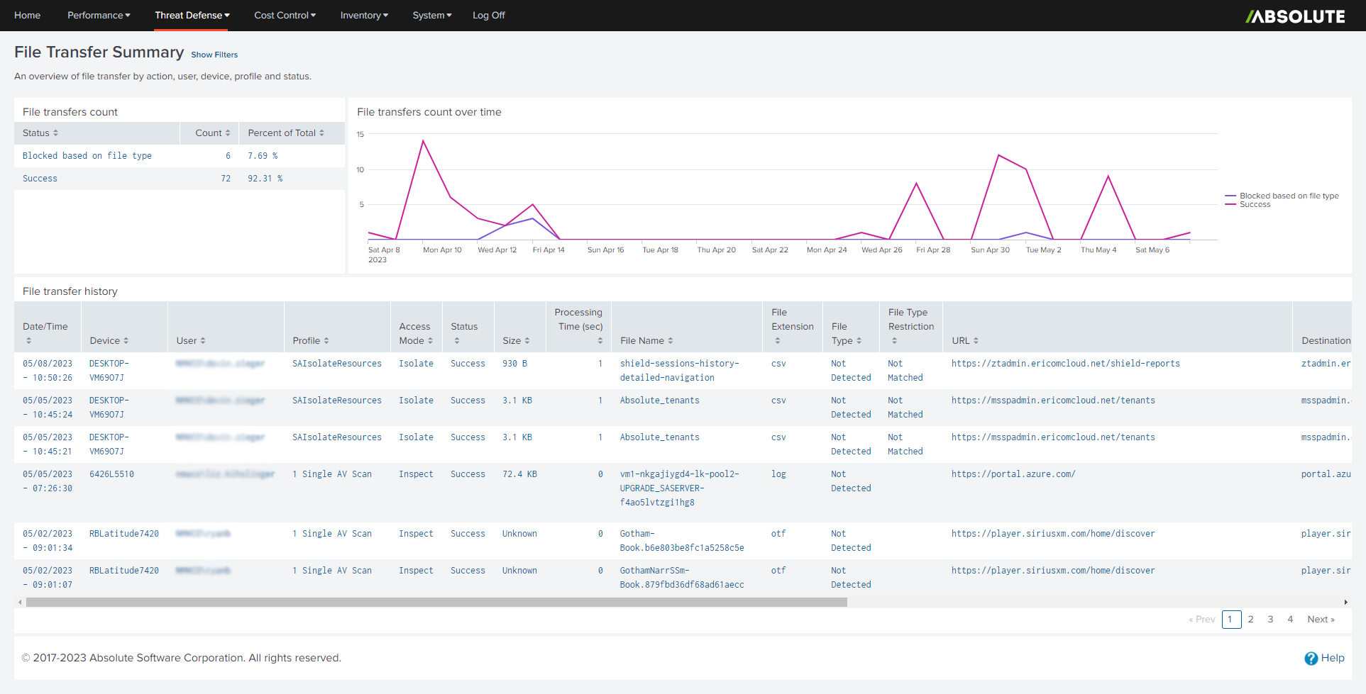The image size is (1366, 694).
Task: Toggle Blocked based on file type legend entry
Action: (x=1288, y=196)
